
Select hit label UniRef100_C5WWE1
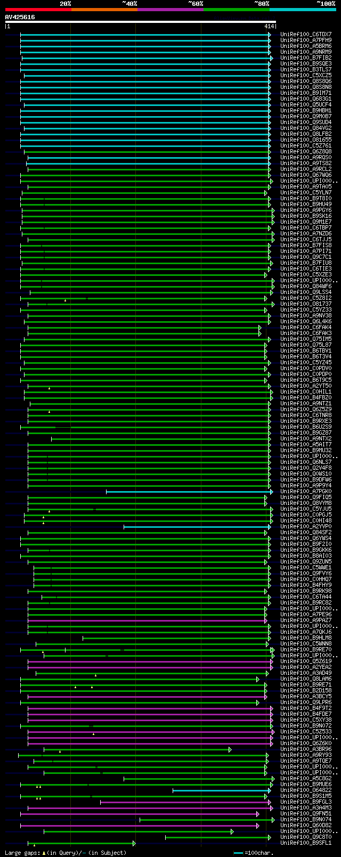pos(306,567)
